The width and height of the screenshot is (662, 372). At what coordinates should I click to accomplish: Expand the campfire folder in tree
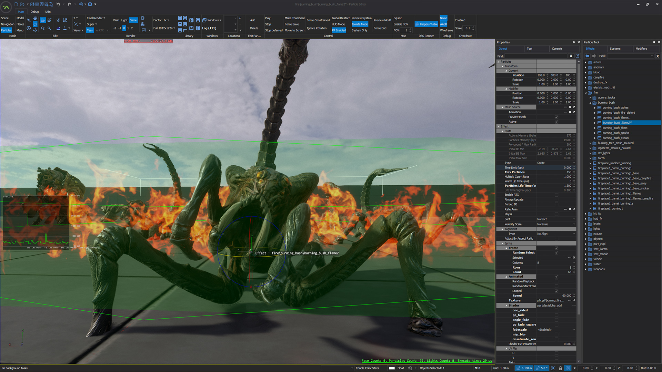(585, 77)
